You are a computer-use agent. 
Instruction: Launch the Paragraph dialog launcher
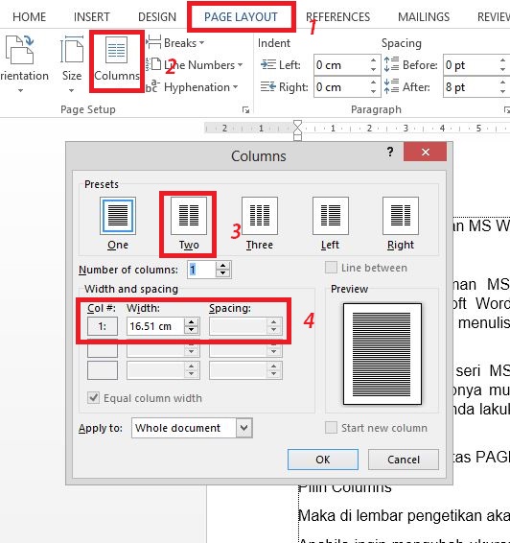[x=506, y=109]
